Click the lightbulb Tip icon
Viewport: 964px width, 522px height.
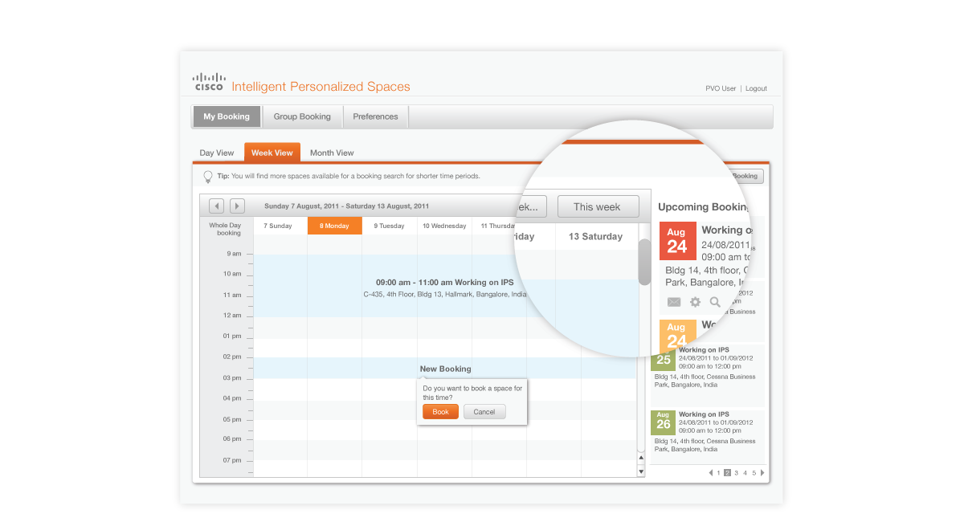pyautogui.click(x=208, y=176)
